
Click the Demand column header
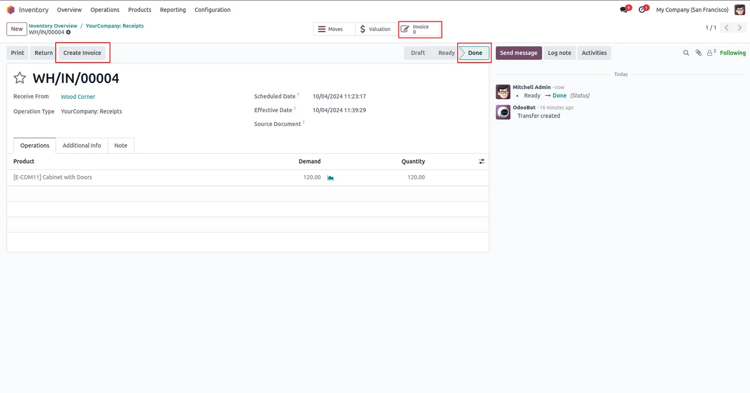309,162
